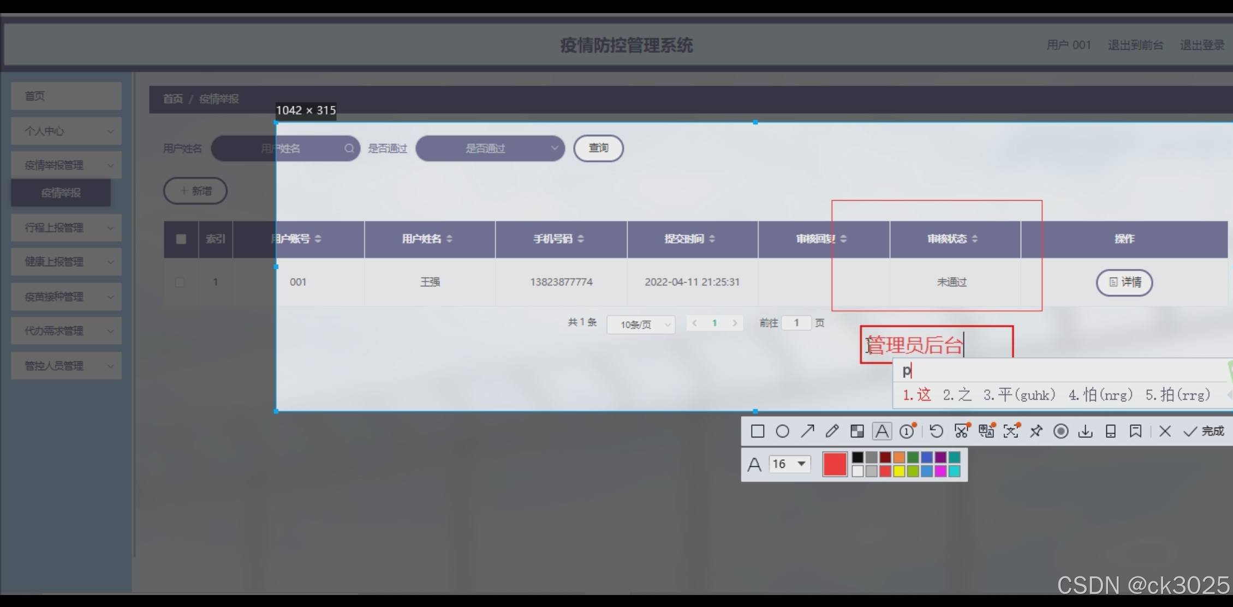Select the mosaic blur tool
1233x607 pixels.
tap(857, 431)
